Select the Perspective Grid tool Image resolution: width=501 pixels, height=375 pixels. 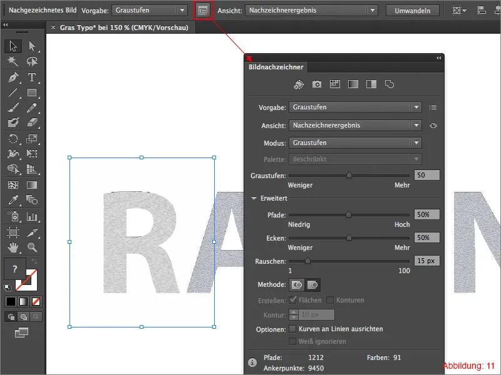32,169
